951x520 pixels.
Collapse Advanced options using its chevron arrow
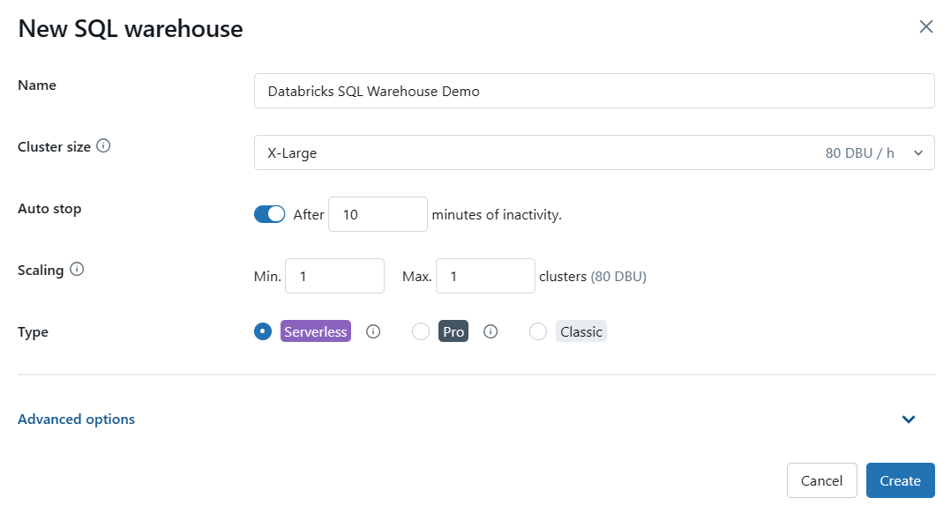(909, 419)
